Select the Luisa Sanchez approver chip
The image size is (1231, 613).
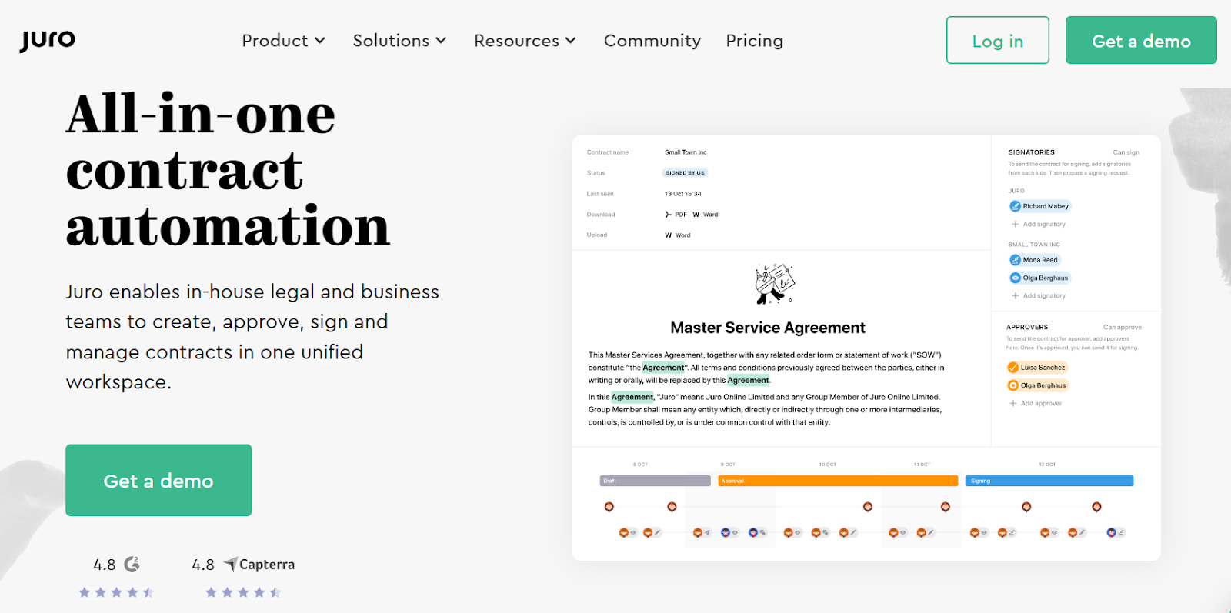coord(1037,368)
